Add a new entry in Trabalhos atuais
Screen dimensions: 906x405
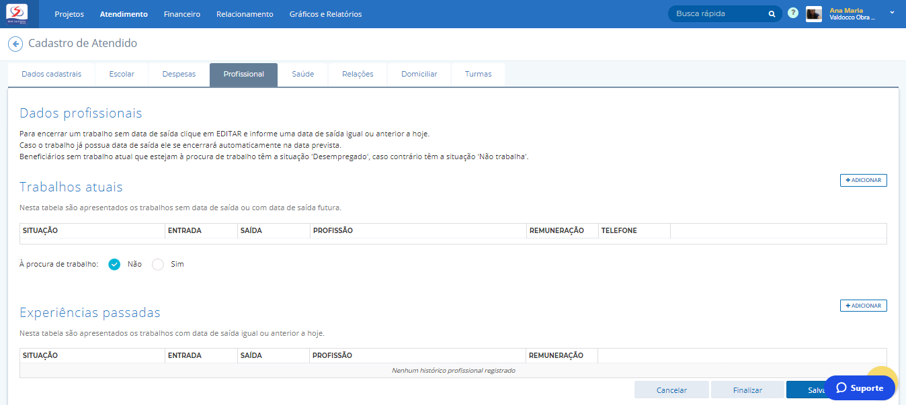[x=863, y=180]
